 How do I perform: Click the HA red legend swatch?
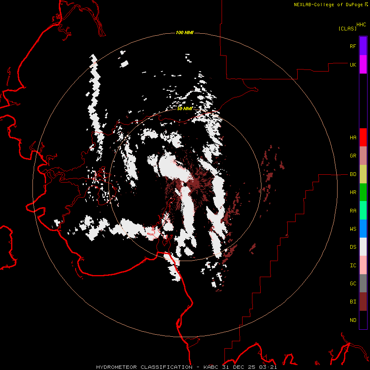coord(363,137)
